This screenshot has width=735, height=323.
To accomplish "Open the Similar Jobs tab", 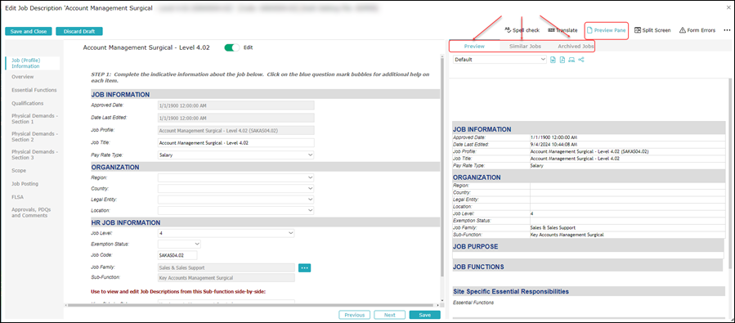I will [525, 47].
